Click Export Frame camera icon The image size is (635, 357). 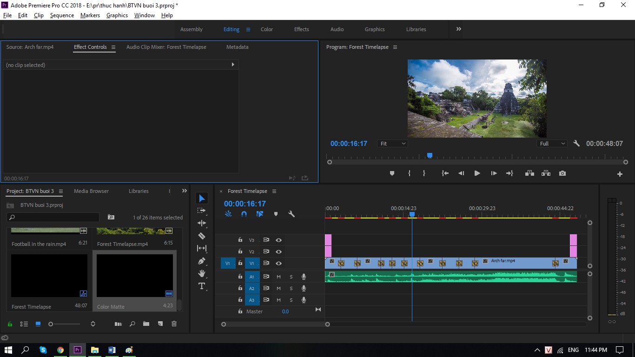point(562,173)
